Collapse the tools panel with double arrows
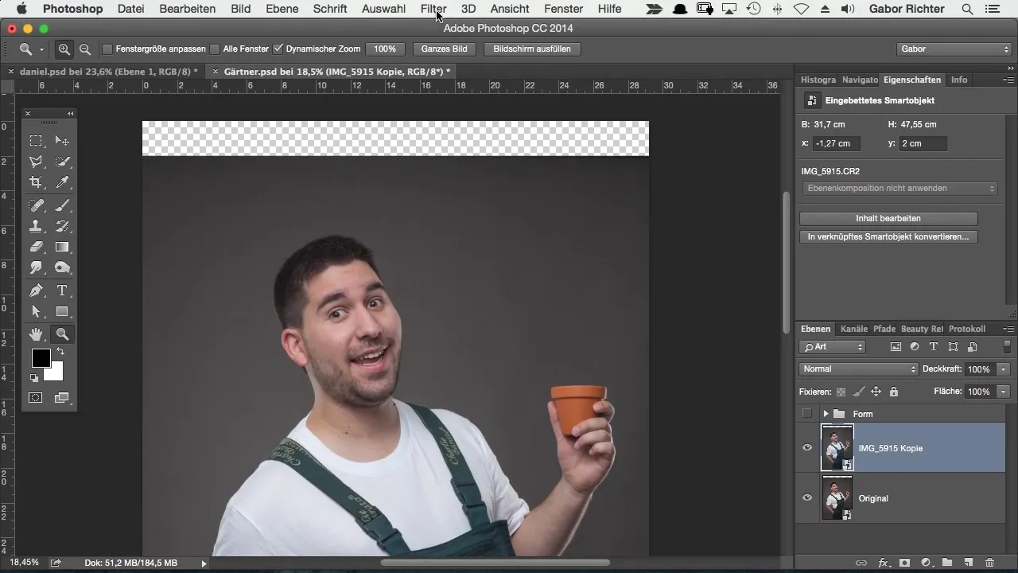1018x573 pixels. (70, 114)
